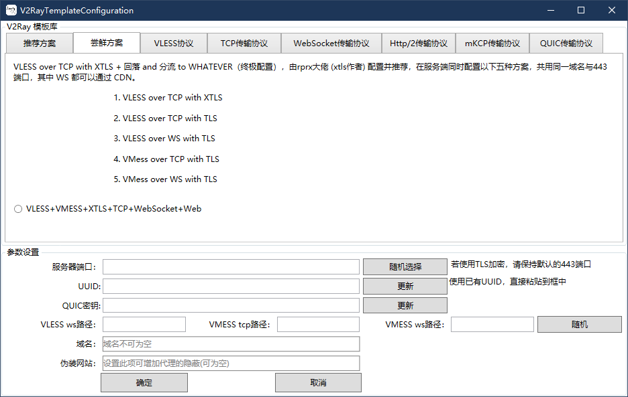The height and width of the screenshot is (397, 628).
Task: Click the hint '若使用TLS加密，请保持默认的443端口'
Action: click(521, 264)
